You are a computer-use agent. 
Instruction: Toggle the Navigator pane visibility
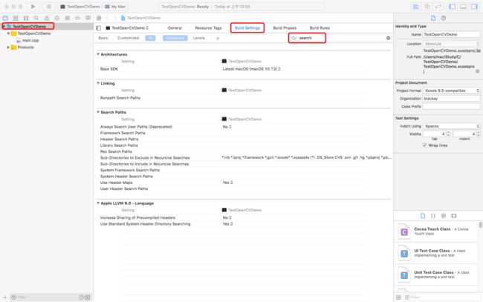click(453, 7)
